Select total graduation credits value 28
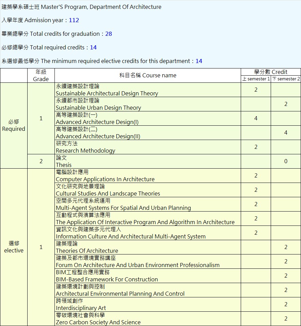301x326 pixels. point(109,34)
